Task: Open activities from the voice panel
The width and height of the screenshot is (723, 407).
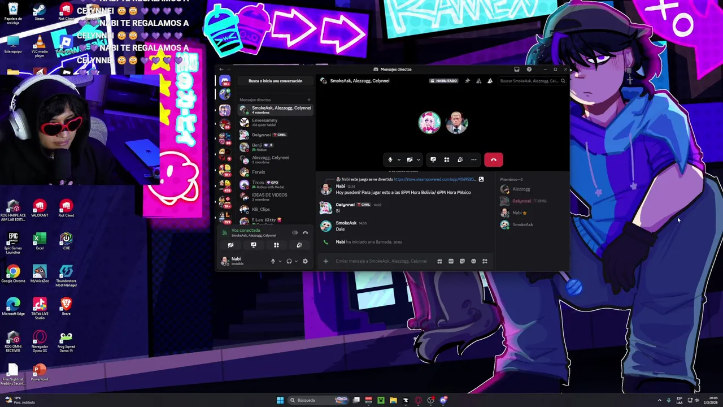Action: coord(276,245)
